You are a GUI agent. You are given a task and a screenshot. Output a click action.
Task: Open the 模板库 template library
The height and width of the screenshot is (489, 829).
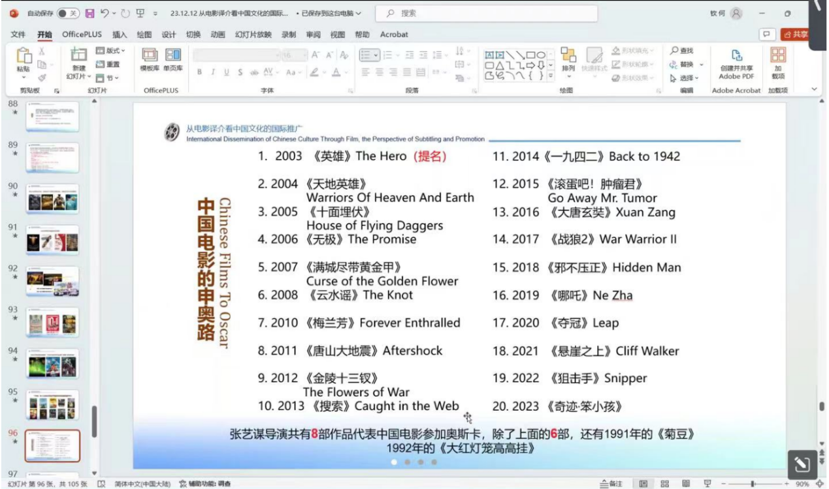[150, 59]
